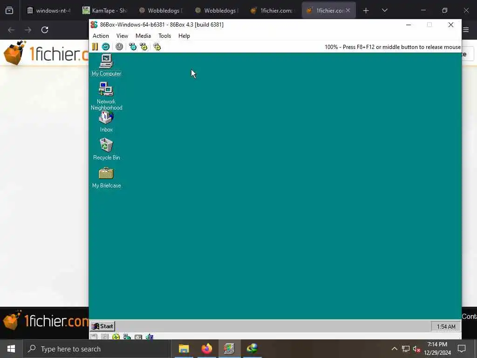The image size is (477, 358).
Task: Click the network status bar icon
Action: 127,337
